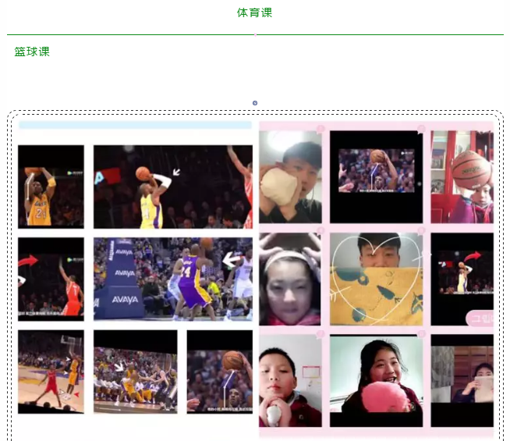
Task: Select the photo of boy holding a beige pillow
Action: [x=290, y=176]
